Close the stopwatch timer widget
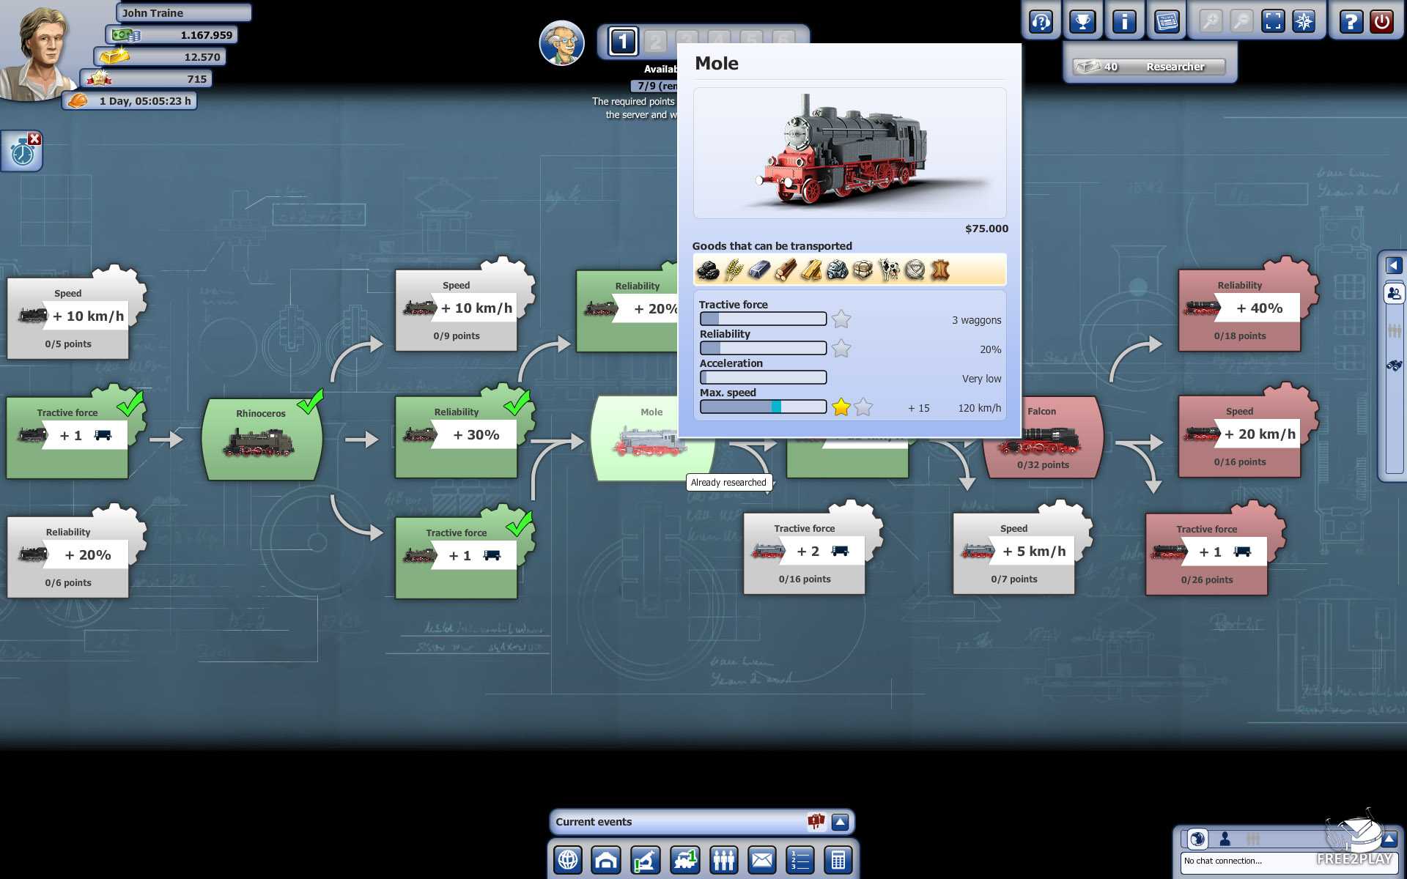Screen dimensions: 1407x879 [x=34, y=138]
